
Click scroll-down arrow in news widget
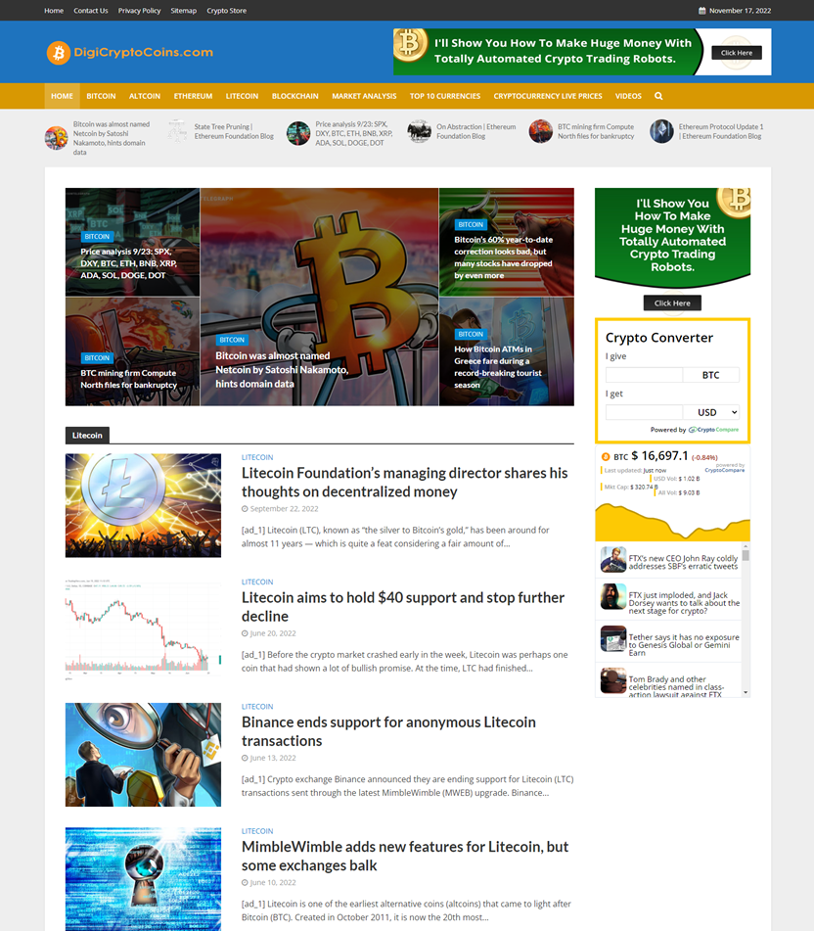746,693
